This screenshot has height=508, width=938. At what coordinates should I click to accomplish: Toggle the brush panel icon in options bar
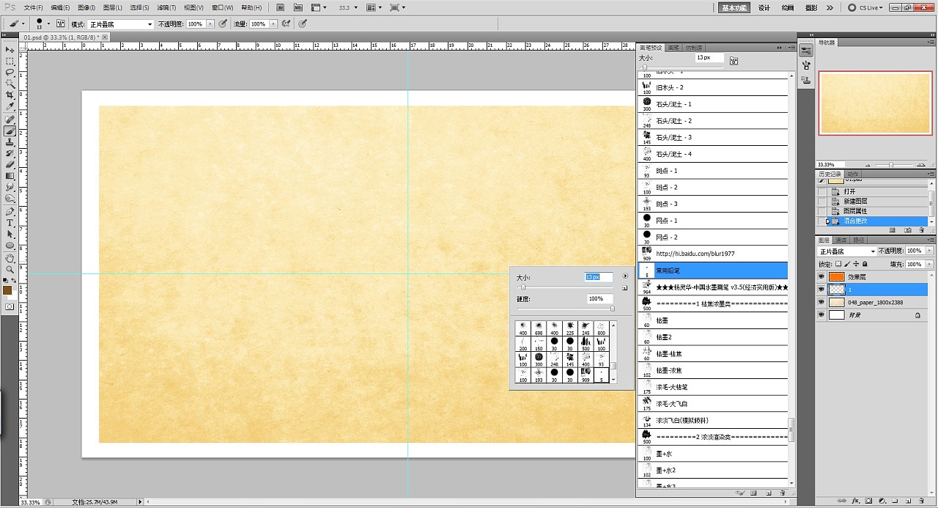(x=60, y=24)
